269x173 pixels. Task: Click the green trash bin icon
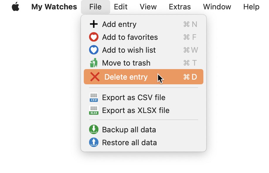pos(94,63)
